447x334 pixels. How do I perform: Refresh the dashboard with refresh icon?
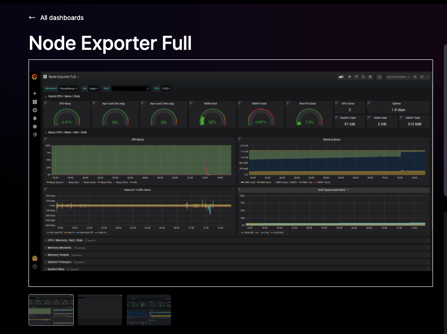(x=422, y=77)
